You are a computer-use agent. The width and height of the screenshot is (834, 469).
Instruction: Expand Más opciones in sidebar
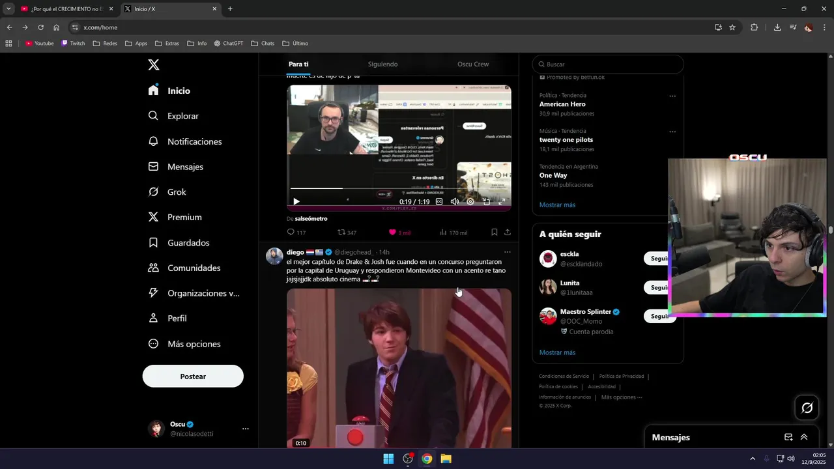tap(185, 344)
